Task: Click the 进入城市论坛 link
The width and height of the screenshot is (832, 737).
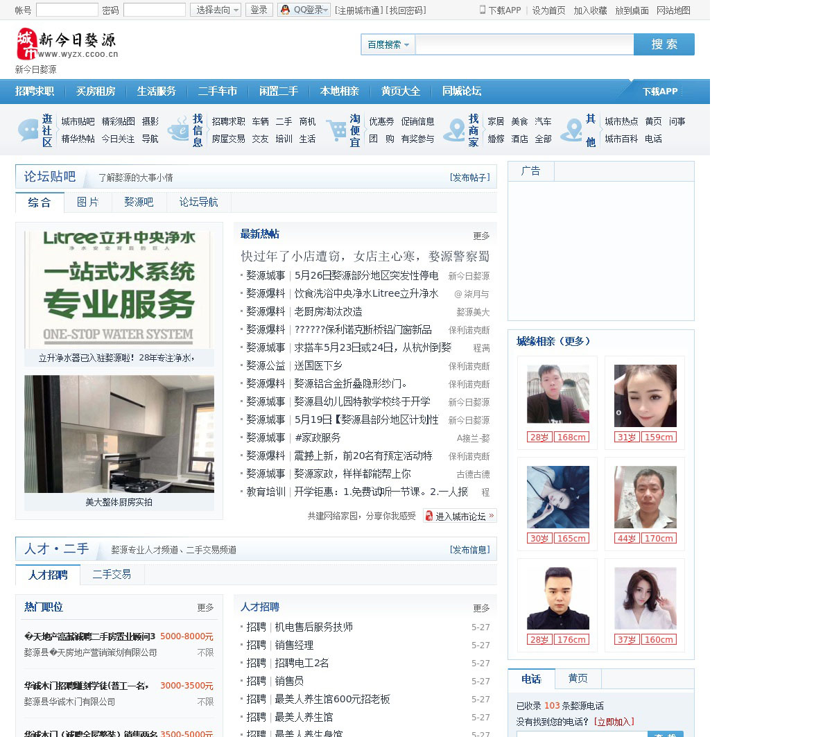Action: [460, 516]
